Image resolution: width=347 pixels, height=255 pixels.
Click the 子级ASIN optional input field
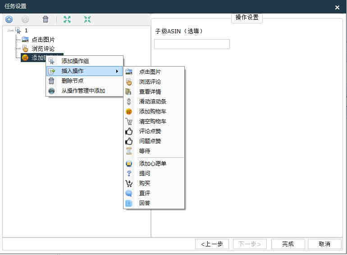(x=192, y=44)
